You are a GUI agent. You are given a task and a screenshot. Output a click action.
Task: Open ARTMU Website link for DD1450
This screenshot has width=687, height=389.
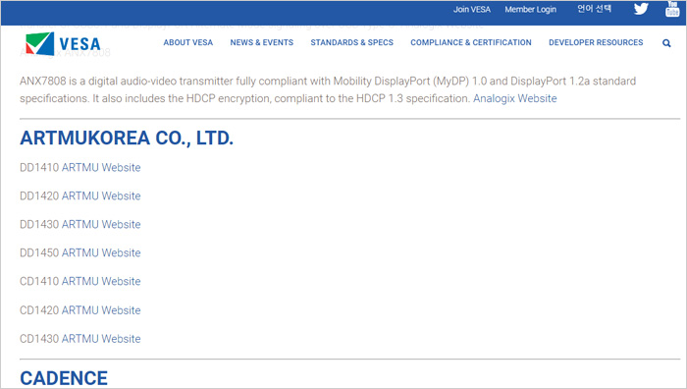point(101,253)
